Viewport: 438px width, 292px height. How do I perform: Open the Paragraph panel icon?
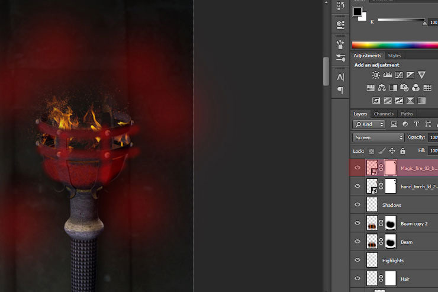click(x=340, y=90)
